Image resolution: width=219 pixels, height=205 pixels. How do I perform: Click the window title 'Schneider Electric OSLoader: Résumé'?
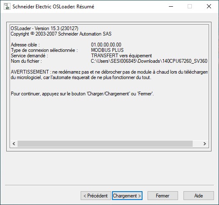tap(53, 7)
